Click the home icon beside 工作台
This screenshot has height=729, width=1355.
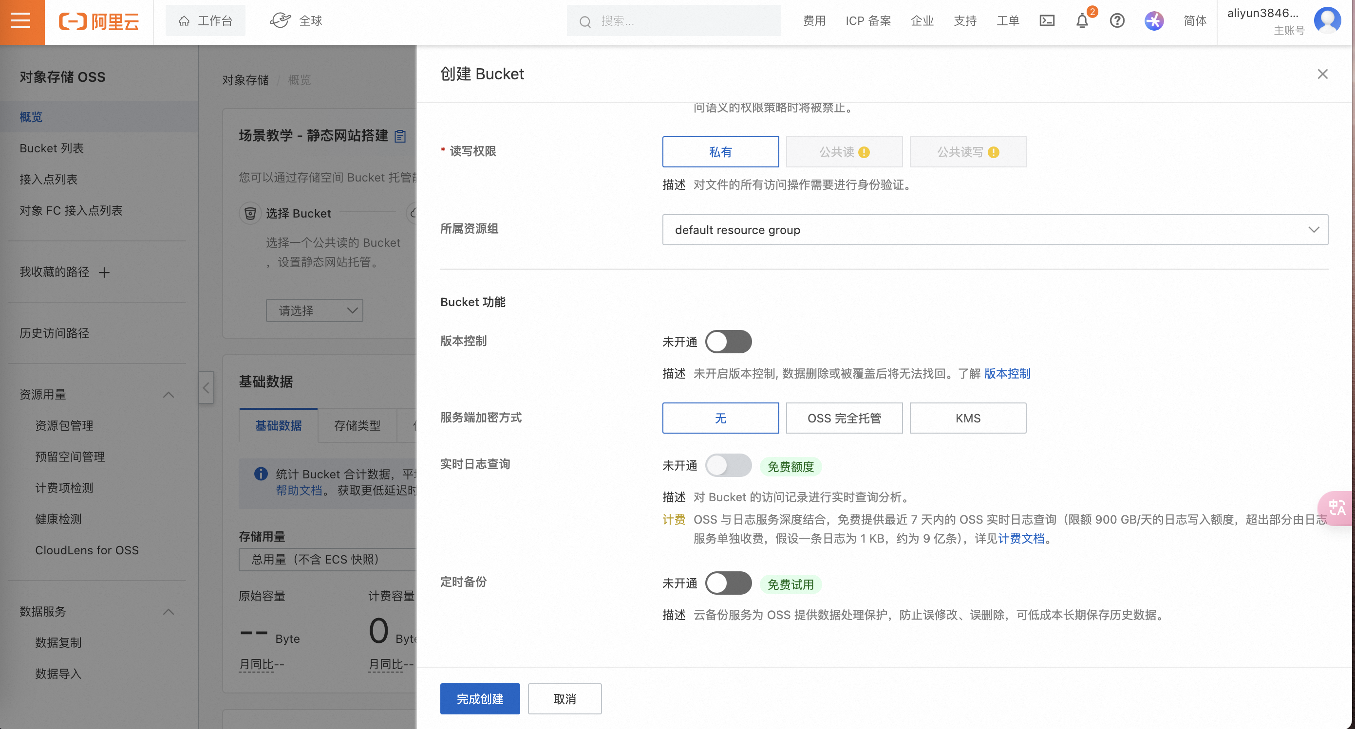coord(184,21)
